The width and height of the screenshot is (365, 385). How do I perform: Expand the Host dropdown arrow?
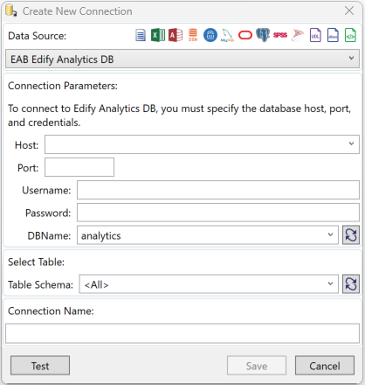point(351,143)
